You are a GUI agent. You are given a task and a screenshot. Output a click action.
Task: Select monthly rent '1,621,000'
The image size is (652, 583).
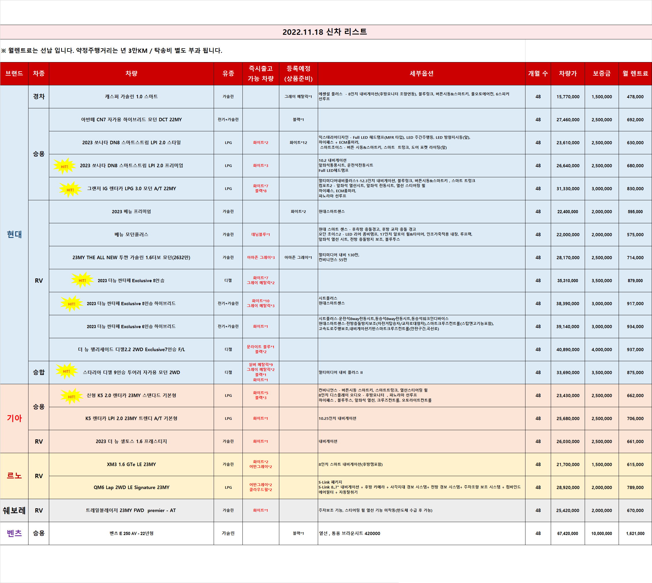(635, 533)
